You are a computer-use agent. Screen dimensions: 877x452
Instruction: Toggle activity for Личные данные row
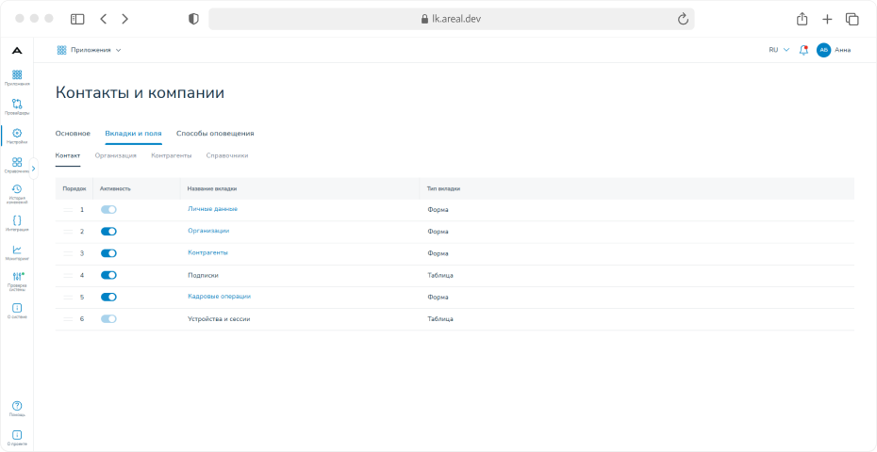(108, 209)
